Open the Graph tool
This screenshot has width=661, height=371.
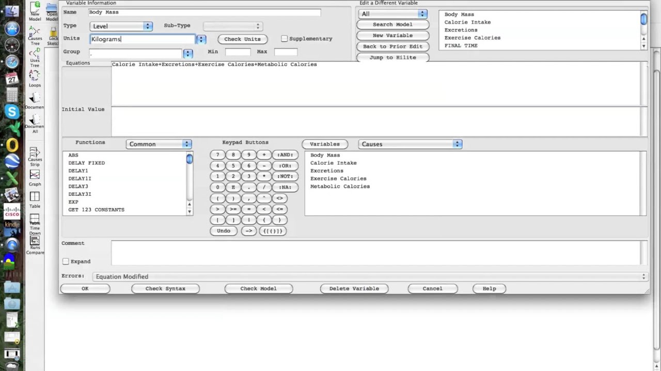pos(35,178)
